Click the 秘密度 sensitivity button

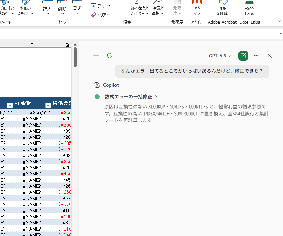pyautogui.click(x=177, y=8)
